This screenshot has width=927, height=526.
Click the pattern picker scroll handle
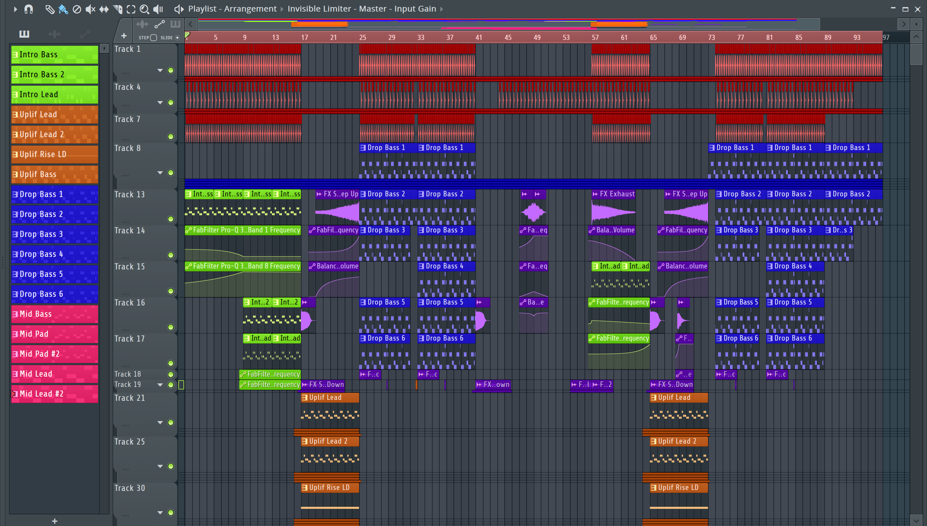coord(104,48)
